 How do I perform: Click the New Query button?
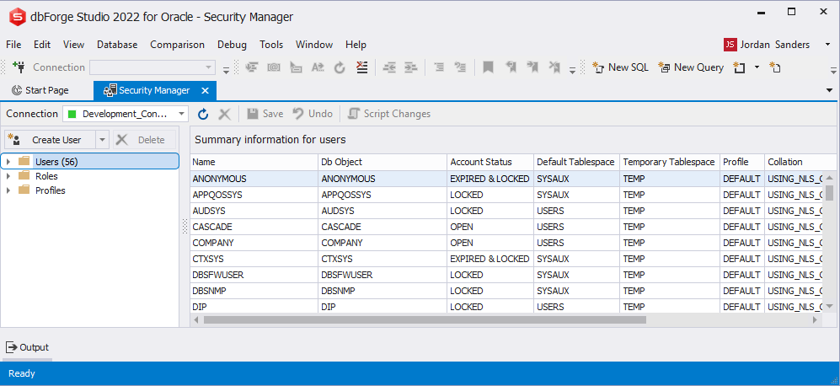691,67
